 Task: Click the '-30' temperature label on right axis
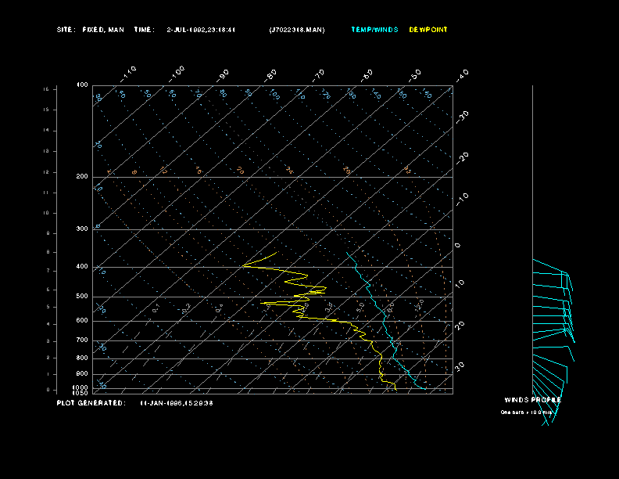pyautogui.click(x=462, y=117)
